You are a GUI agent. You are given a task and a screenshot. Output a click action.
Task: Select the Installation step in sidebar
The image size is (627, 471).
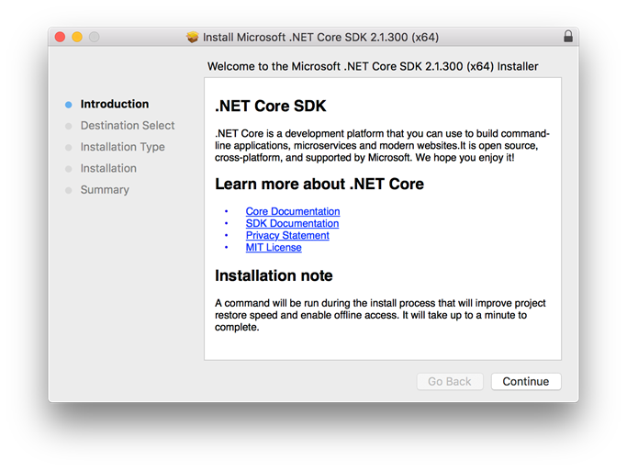[x=108, y=168]
